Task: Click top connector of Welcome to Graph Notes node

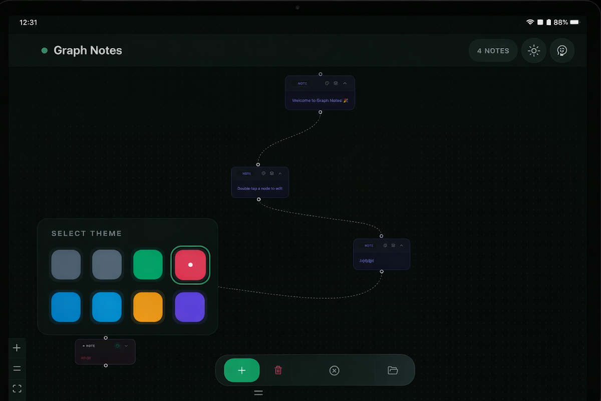Action: click(321, 74)
